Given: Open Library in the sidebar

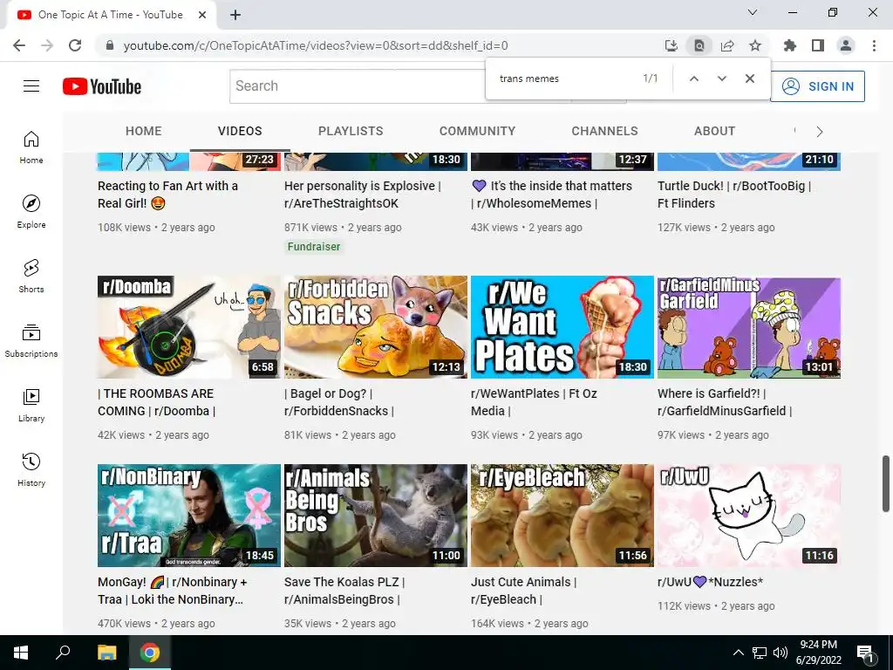Looking at the screenshot, I should [31, 405].
